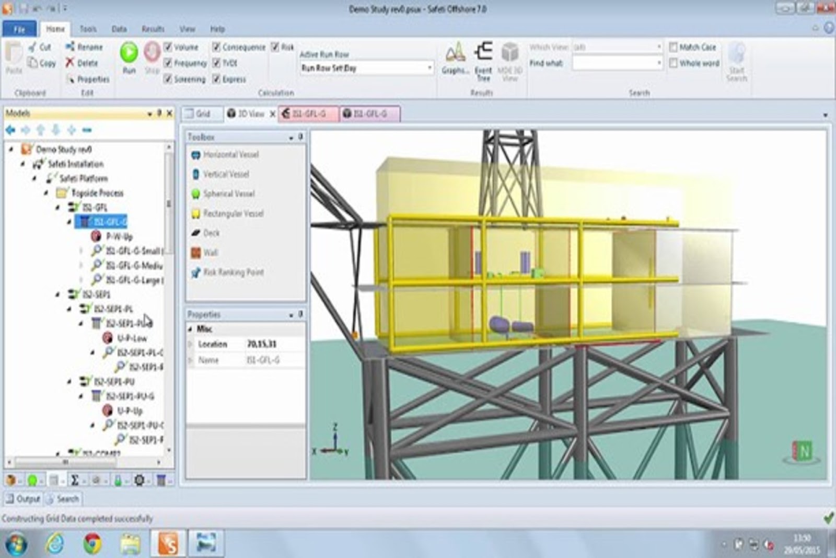
Task: Switch to the View ribbon tab
Action: coord(187,29)
